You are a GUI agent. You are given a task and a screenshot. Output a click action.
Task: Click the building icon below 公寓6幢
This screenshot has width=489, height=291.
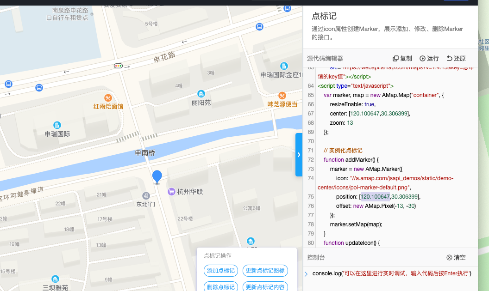pyautogui.click(x=251, y=241)
